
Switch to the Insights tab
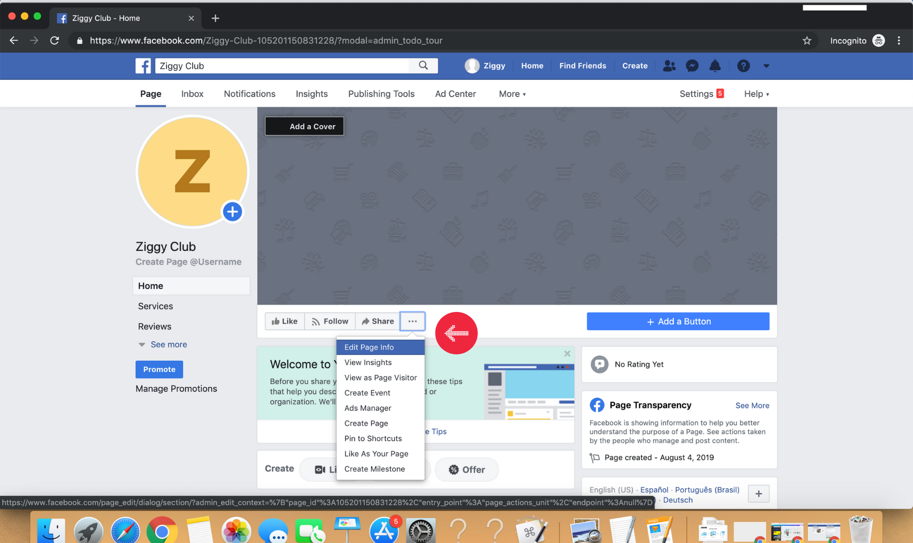[310, 94]
